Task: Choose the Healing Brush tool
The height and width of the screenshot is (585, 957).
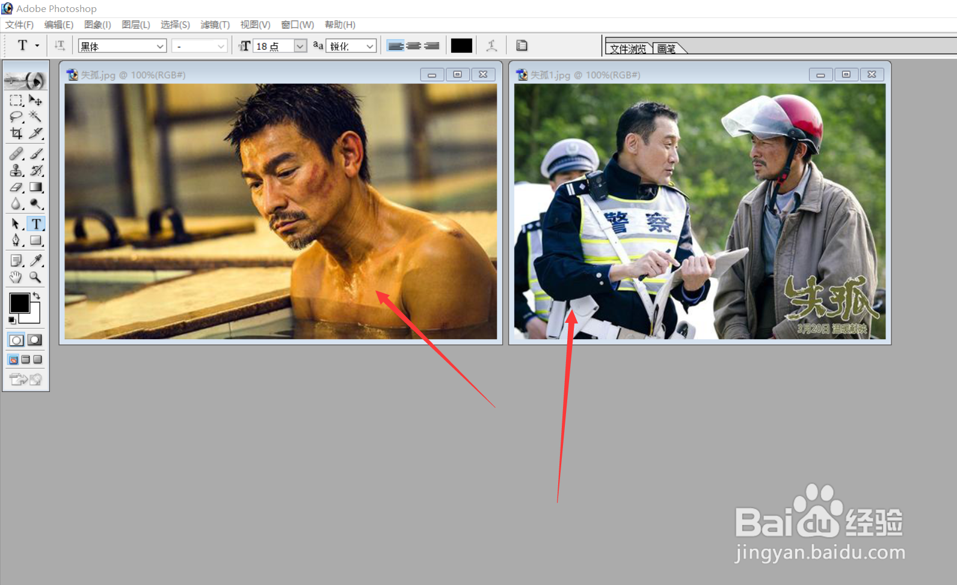Action: click(x=16, y=154)
